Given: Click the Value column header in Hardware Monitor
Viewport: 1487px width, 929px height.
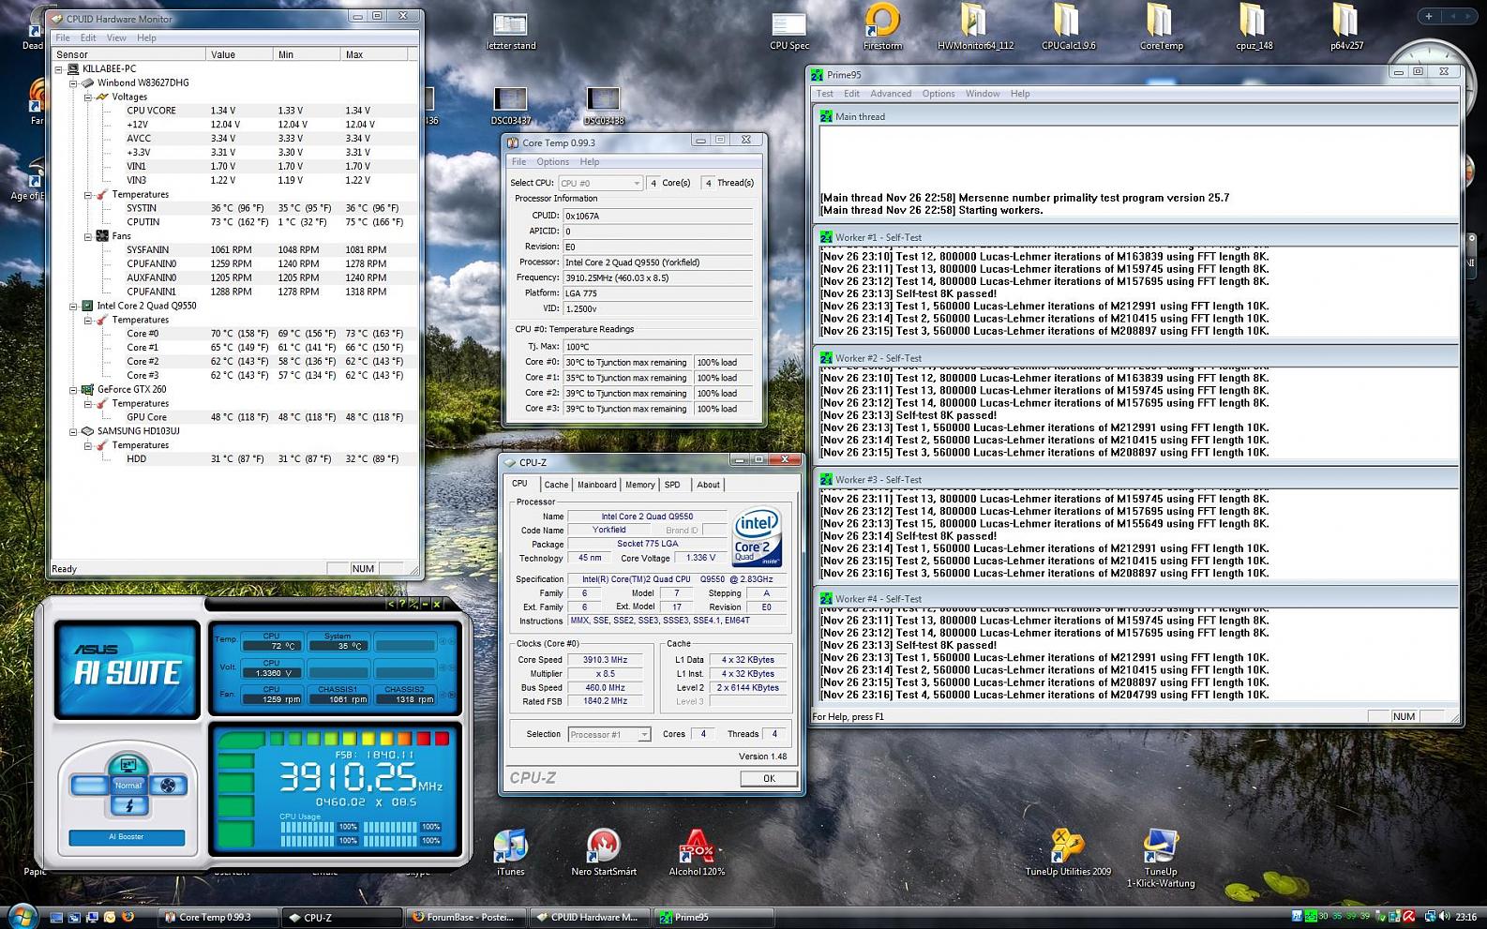Looking at the screenshot, I should (240, 54).
